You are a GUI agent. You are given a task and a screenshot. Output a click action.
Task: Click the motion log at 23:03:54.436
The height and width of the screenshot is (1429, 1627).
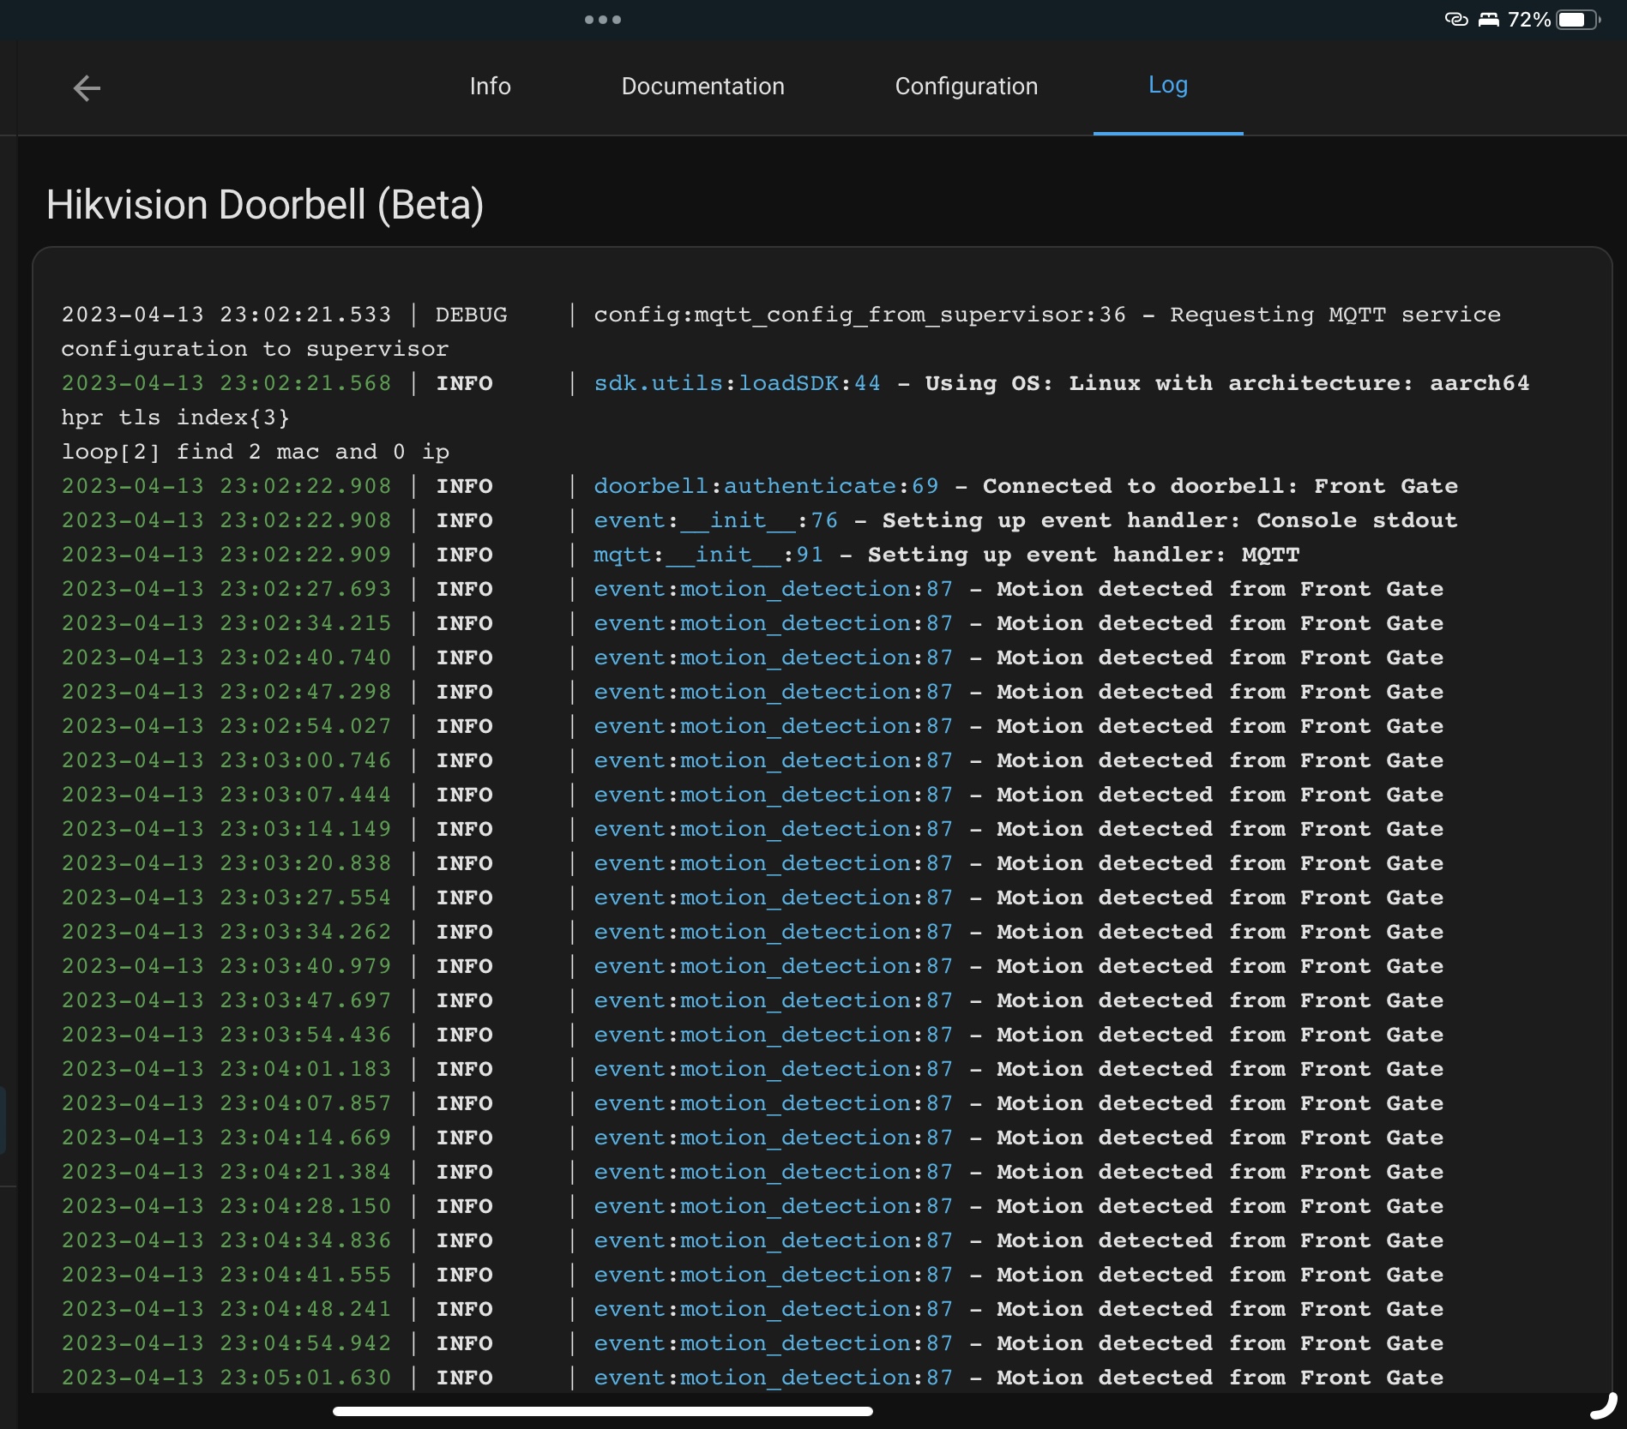tap(752, 1035)
